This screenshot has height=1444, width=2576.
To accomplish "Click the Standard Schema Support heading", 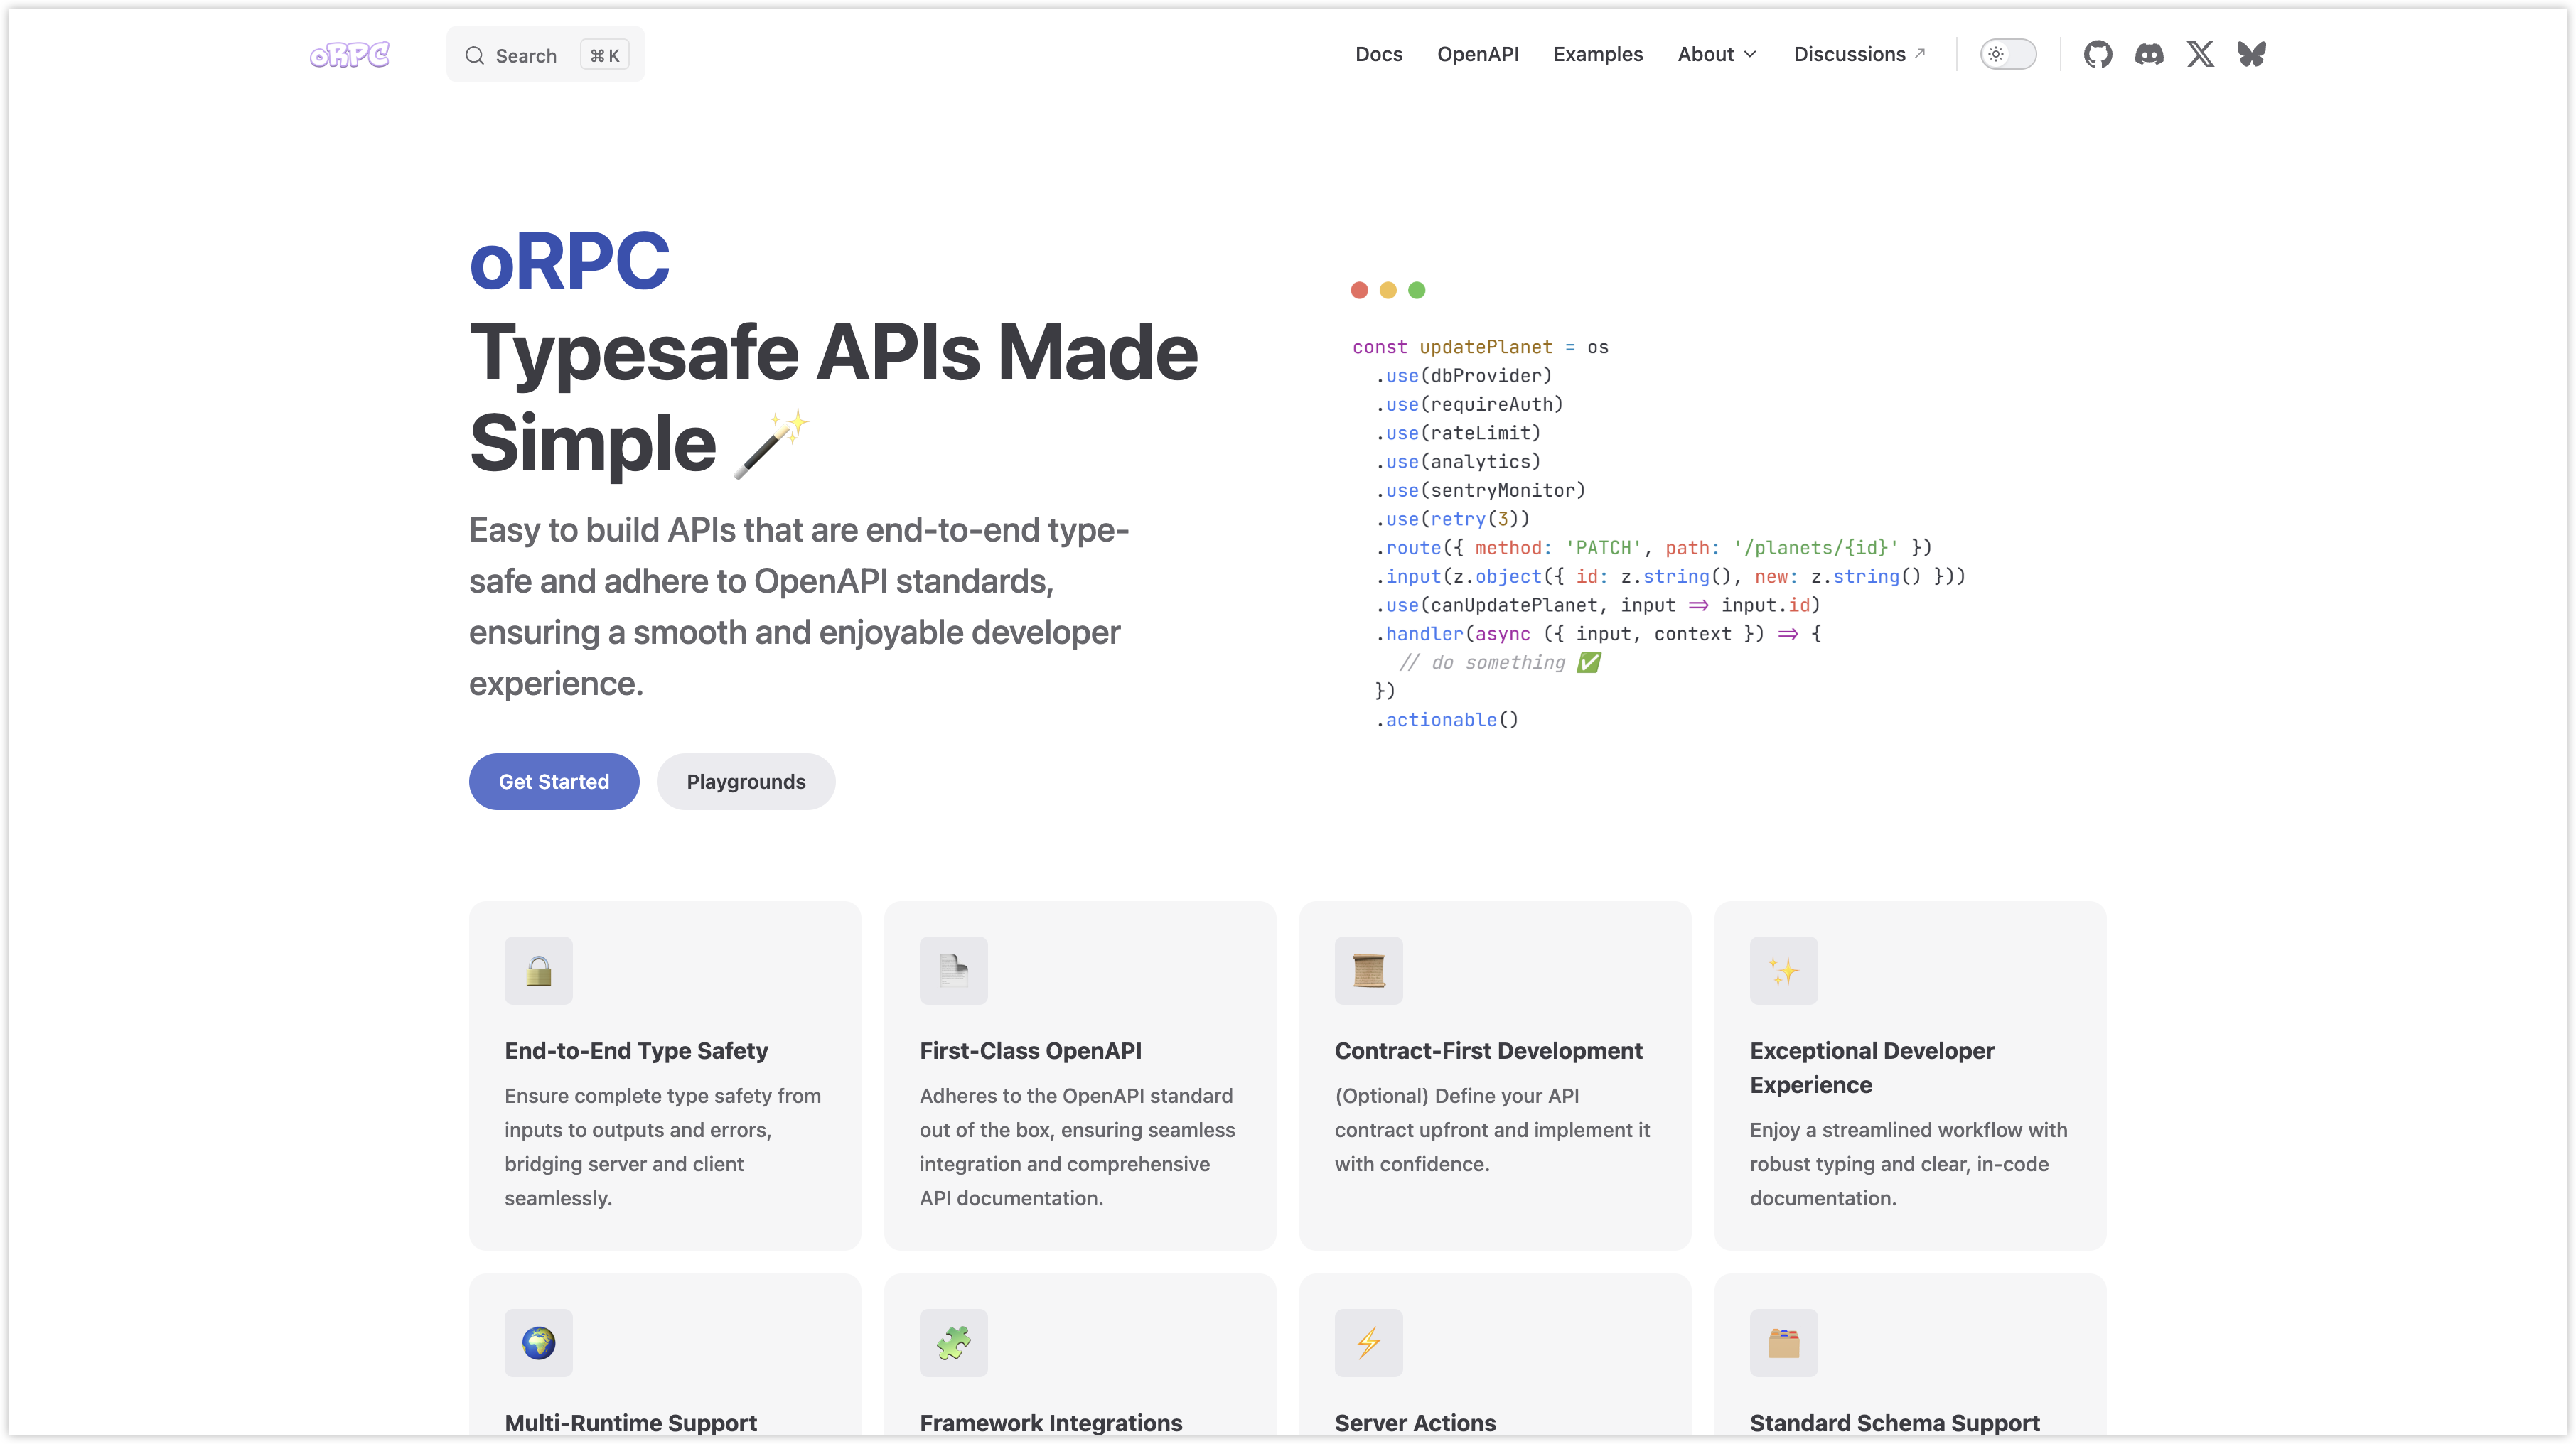I will coord(1894,1422).
